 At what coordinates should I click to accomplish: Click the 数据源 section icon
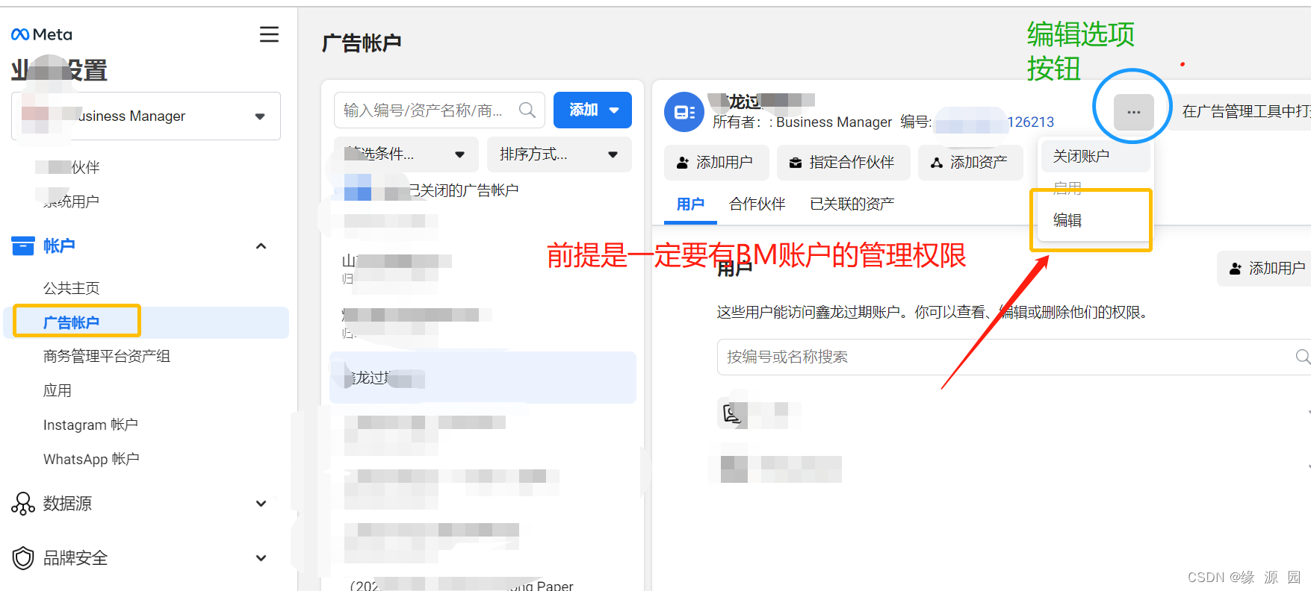tap(23, 504)
